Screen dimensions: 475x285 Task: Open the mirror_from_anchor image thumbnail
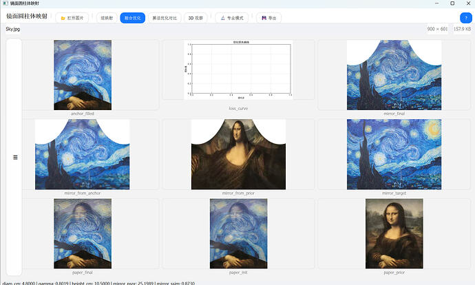coord(83,154)
